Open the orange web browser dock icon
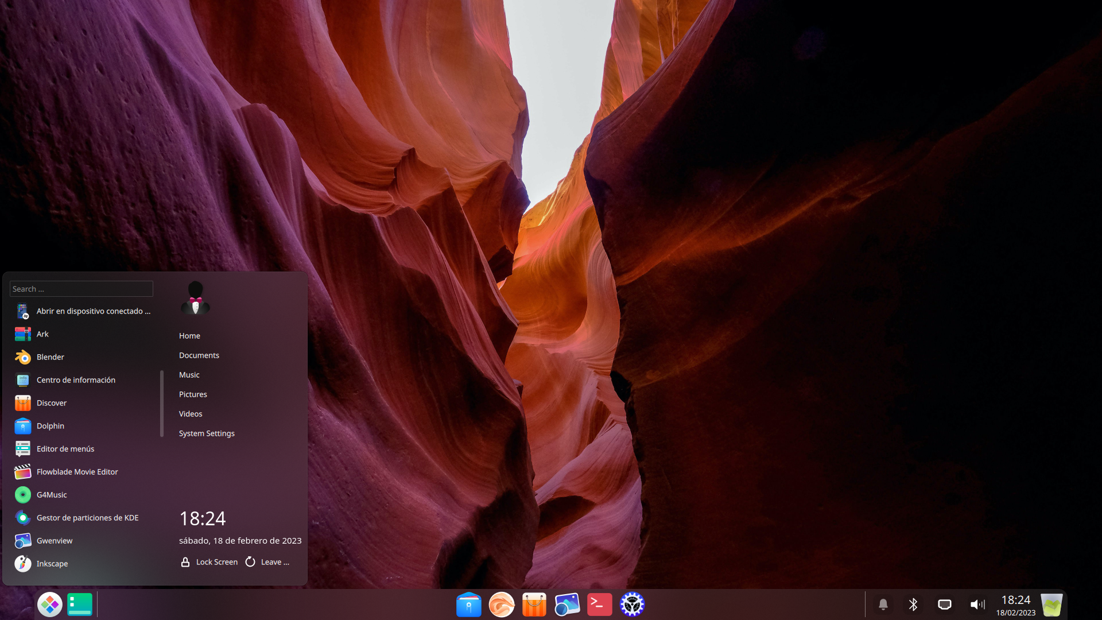 [x=502, y=604]
